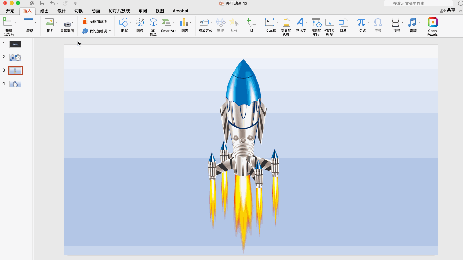Expand the 艺术字 dropdown arrow
Screen dimensions: 463x260
tap(307, 22)
